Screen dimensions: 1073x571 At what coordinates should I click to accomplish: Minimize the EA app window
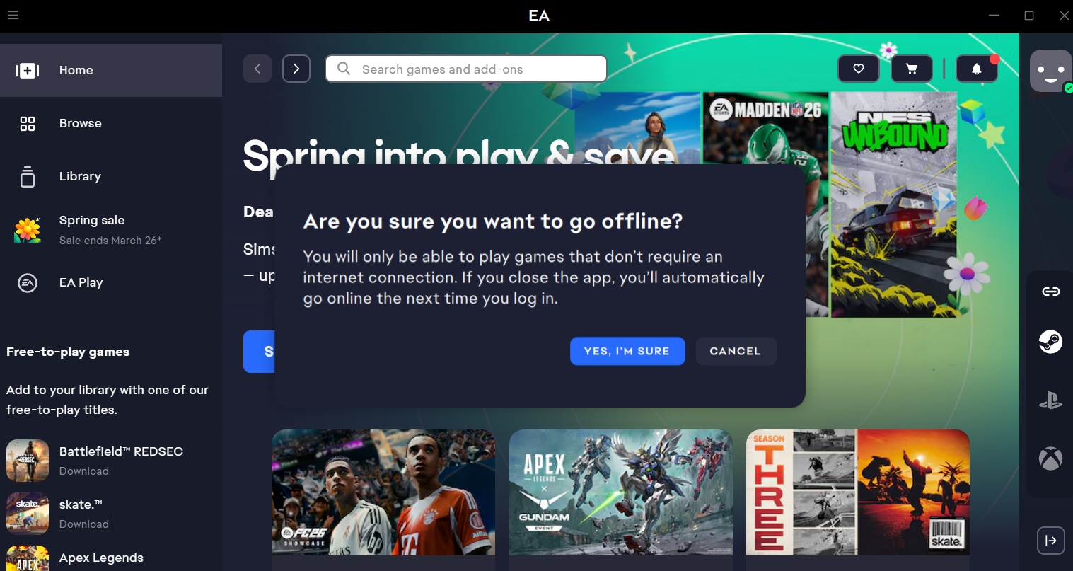994,15
